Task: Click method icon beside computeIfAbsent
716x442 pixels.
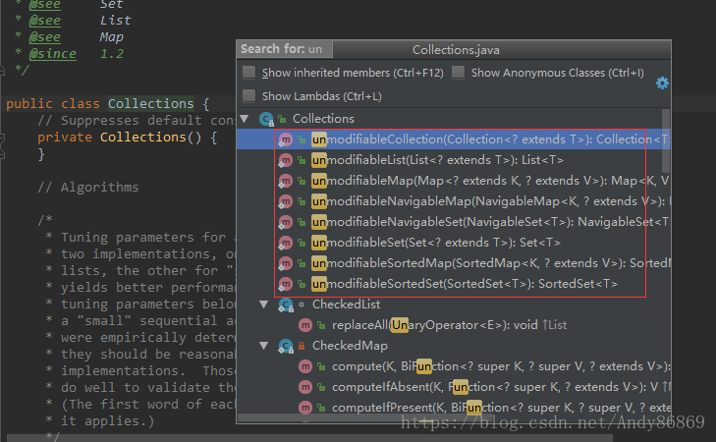Action: coord(305,387)
